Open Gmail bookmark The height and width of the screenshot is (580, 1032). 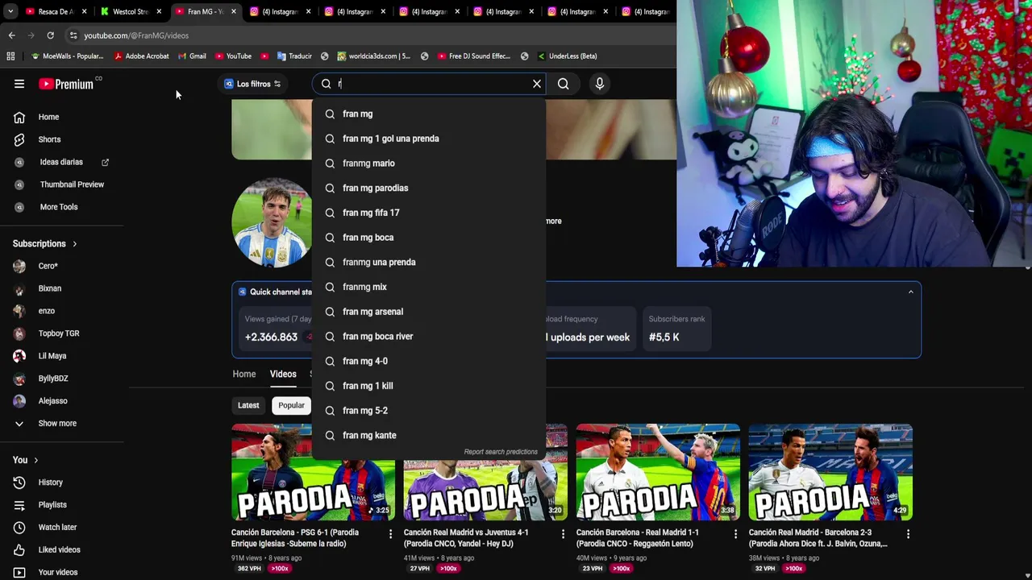(191, 56)
